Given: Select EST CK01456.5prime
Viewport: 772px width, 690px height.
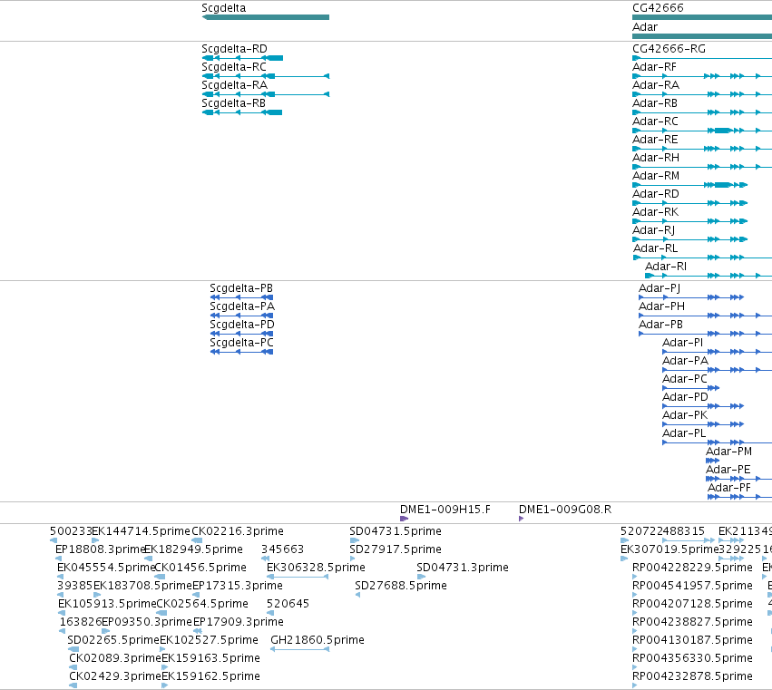Looking at the screenshot, I should 200,568.
